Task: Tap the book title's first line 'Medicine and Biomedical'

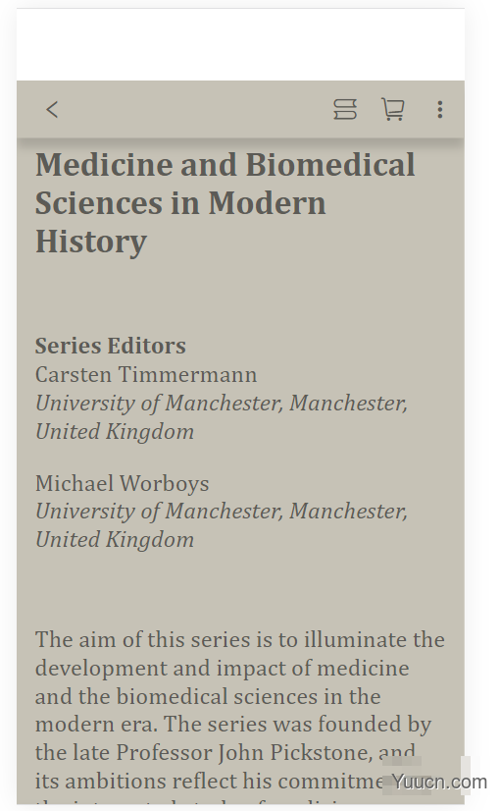Action: click(225, 165)
